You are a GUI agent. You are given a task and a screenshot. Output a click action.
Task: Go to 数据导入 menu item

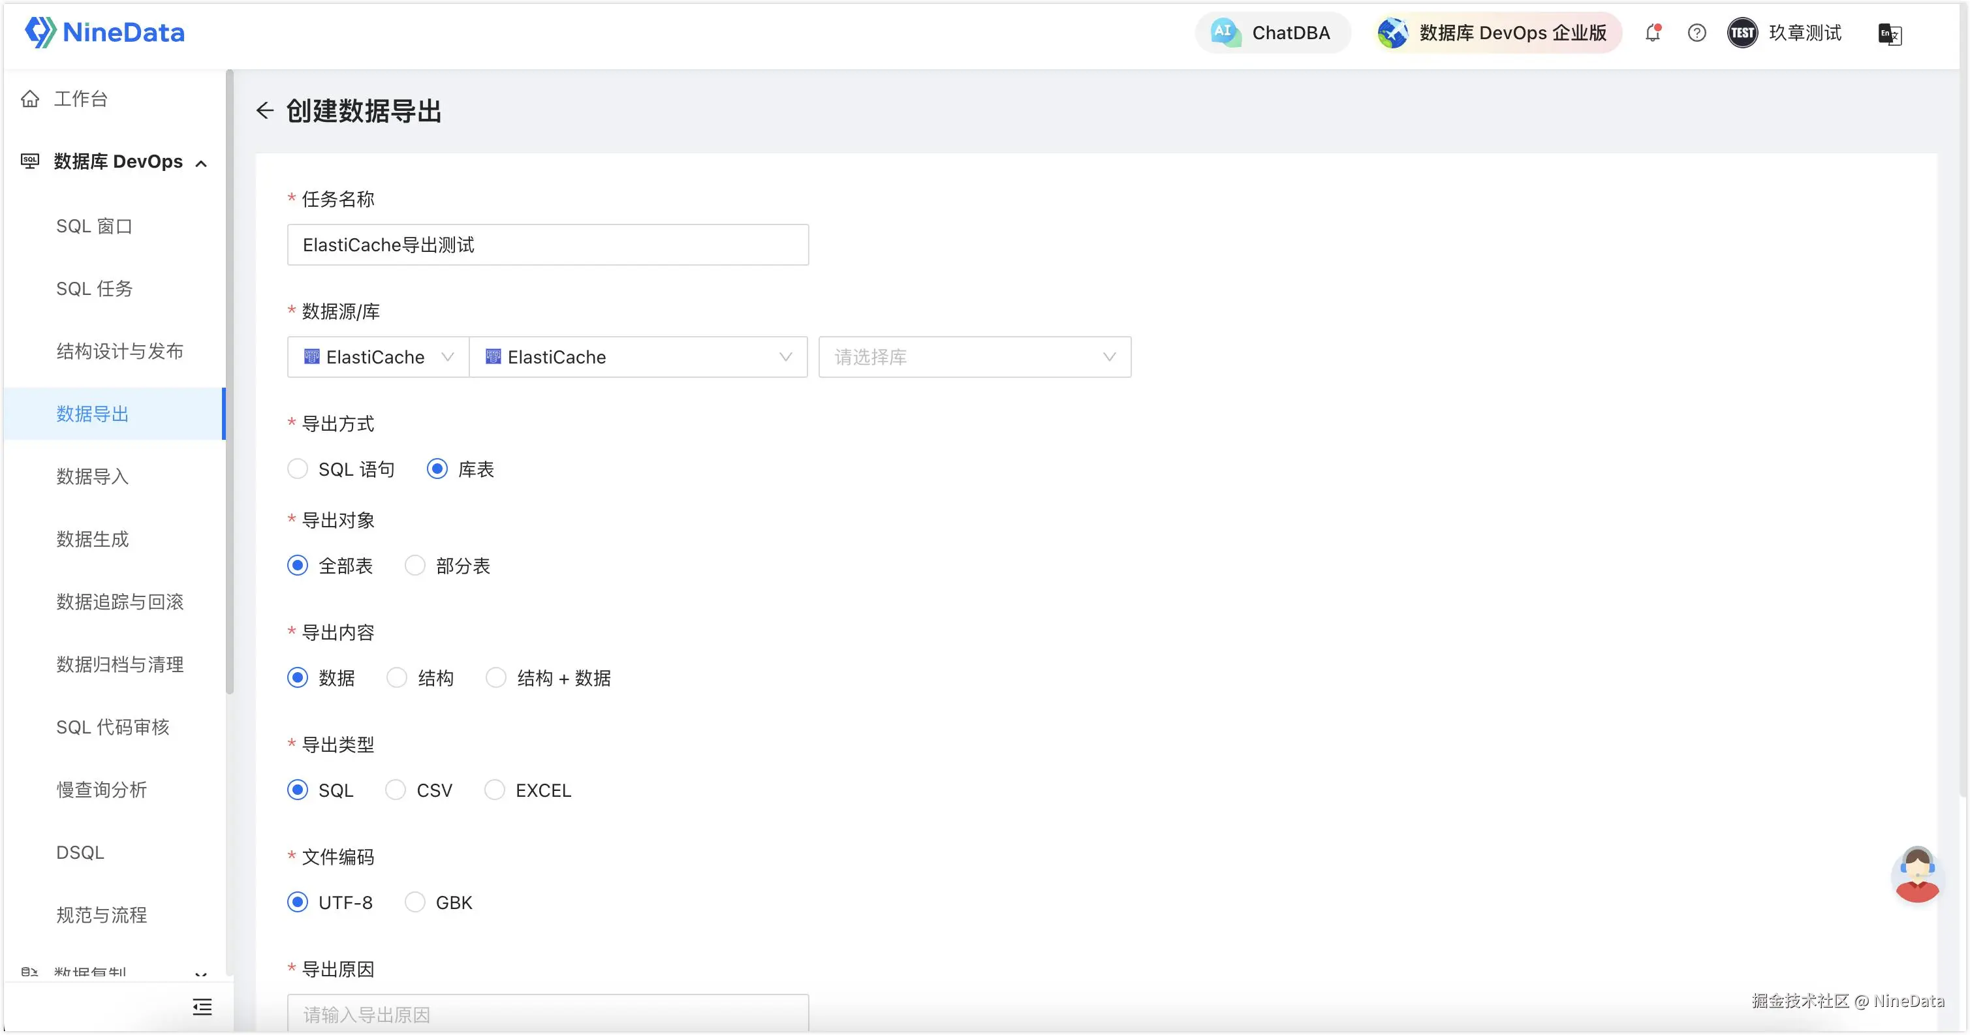(93, 476)
